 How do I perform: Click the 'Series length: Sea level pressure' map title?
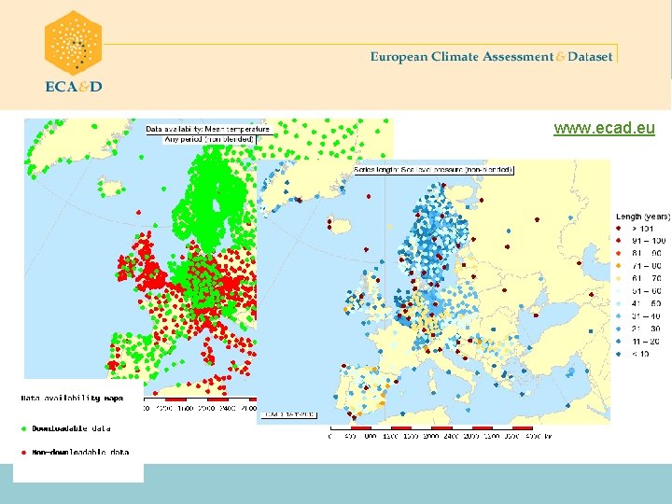click(x=433, y=170)
